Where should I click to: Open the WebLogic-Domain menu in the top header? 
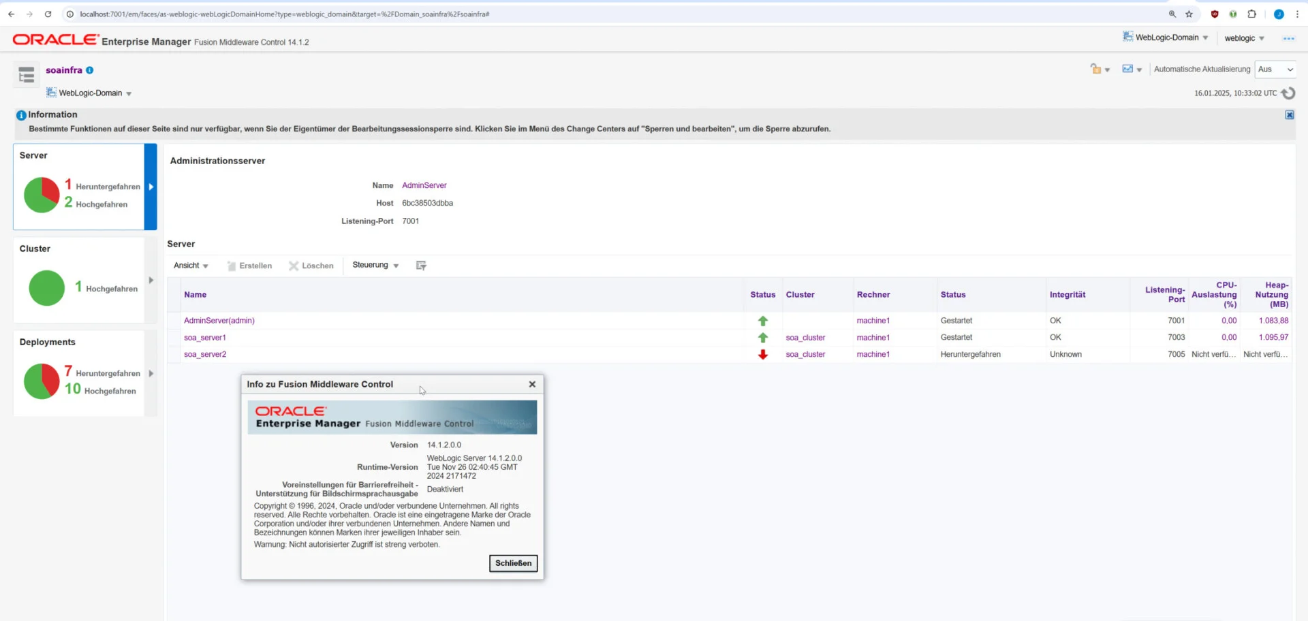coord(1166,37)
